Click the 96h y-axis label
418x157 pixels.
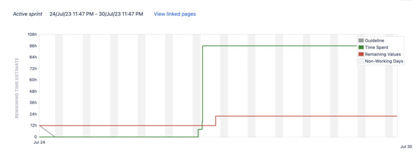click(x=33, y=46)
